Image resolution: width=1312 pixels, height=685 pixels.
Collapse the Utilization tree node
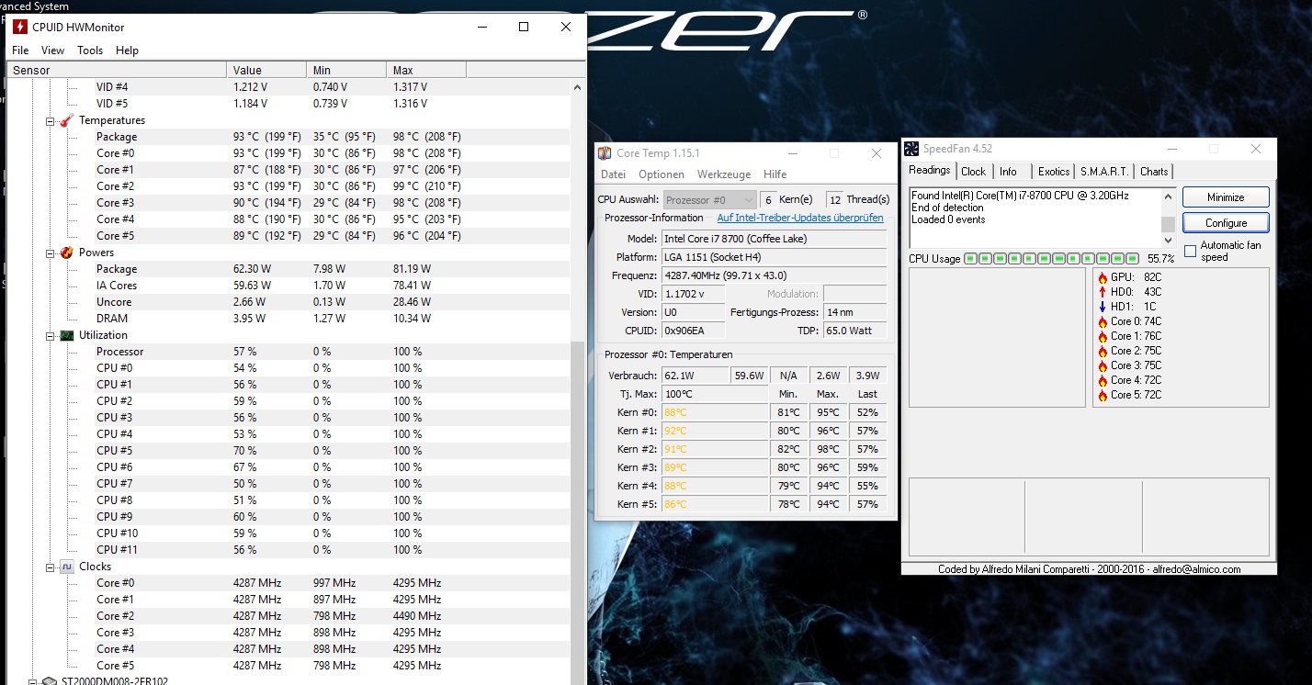point(51,335)
